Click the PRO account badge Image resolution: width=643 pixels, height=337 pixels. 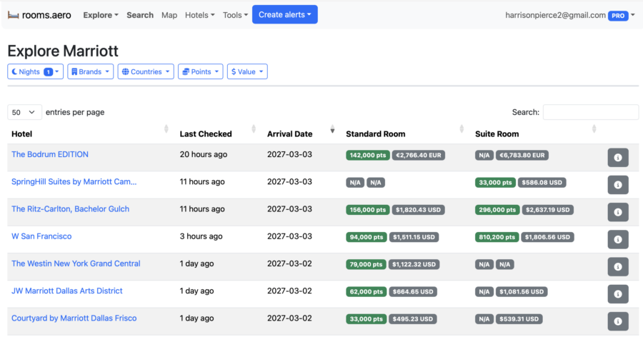click(618, 16)
